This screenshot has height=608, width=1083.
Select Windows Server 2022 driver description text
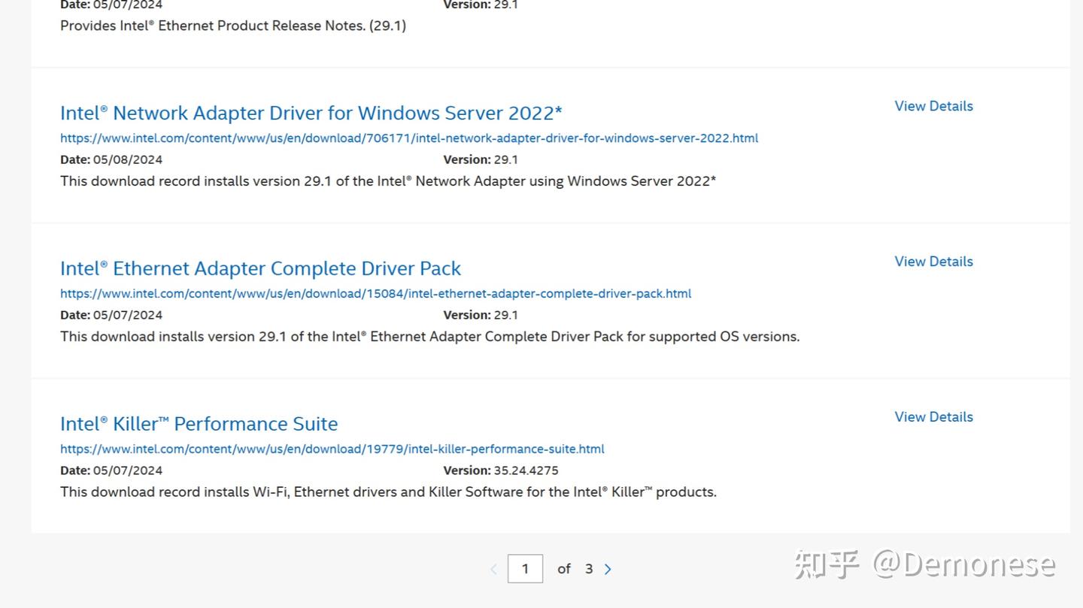(388, 181)
